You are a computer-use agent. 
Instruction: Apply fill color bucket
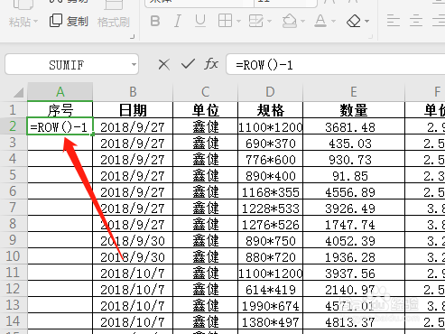[x=290, y=21]
